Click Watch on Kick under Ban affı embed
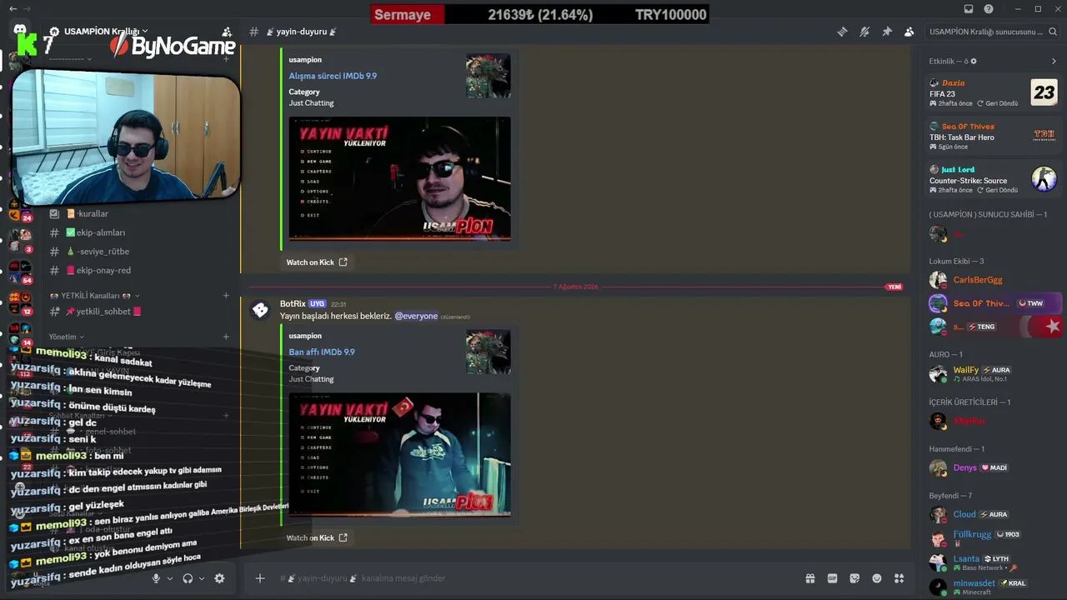1067x600 pixels. (317, 538)
